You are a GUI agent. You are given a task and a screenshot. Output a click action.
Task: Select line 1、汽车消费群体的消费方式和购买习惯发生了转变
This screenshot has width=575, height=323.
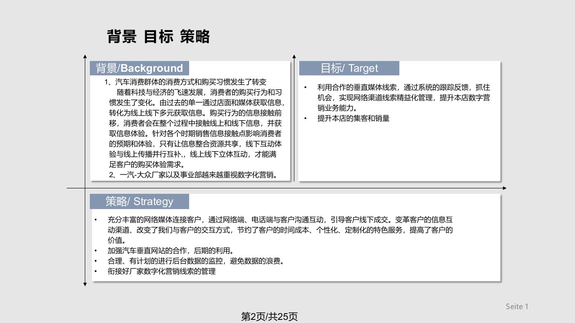(186, 82)
